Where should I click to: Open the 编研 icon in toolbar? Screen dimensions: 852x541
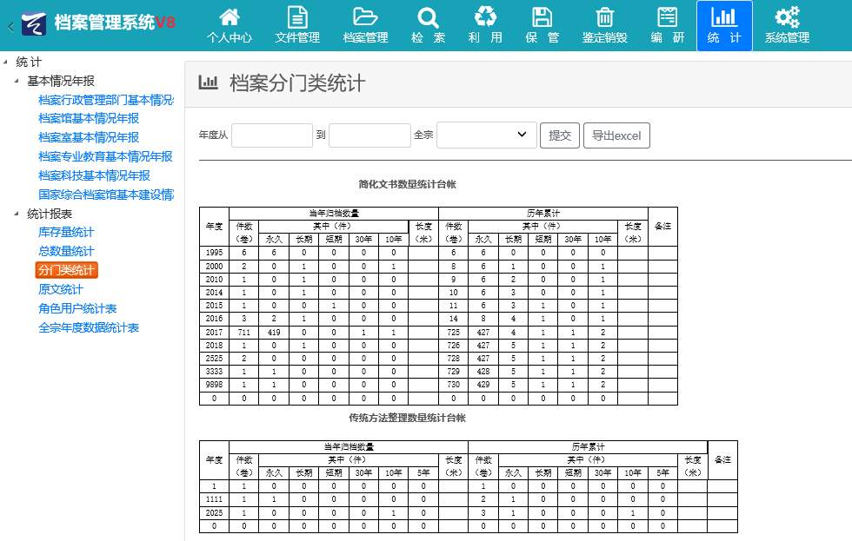[x=668, y=18]
